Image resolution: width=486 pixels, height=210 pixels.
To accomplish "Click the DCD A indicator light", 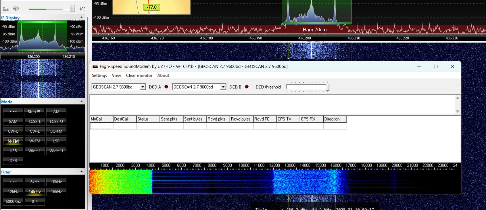I will pyautogui.click(x=166, y=87).
